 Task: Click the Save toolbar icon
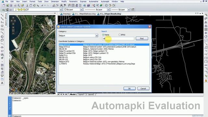11,6
